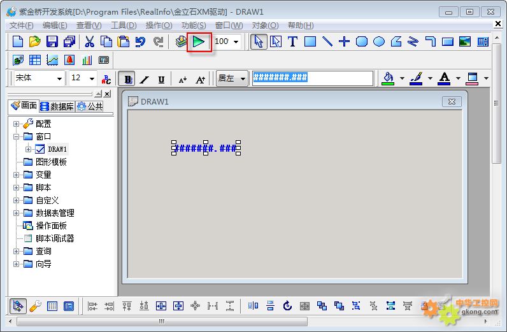Switch to the 公共 tab
Viewport: 507px width, 332px height.
click(x=90, y=106)
